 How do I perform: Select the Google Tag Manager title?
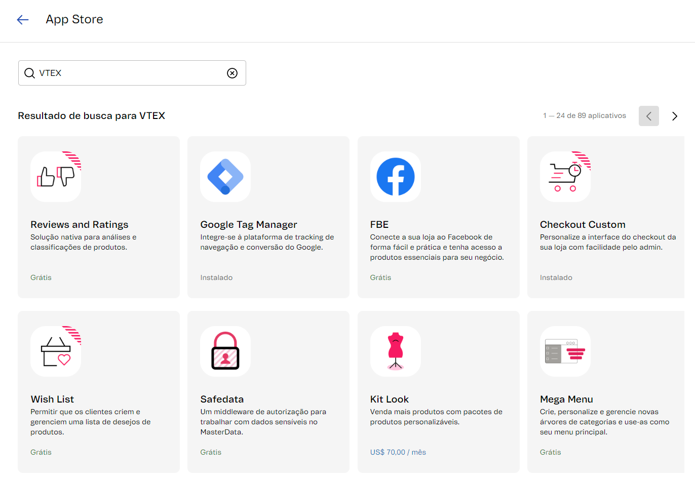(x=248, y=224)
